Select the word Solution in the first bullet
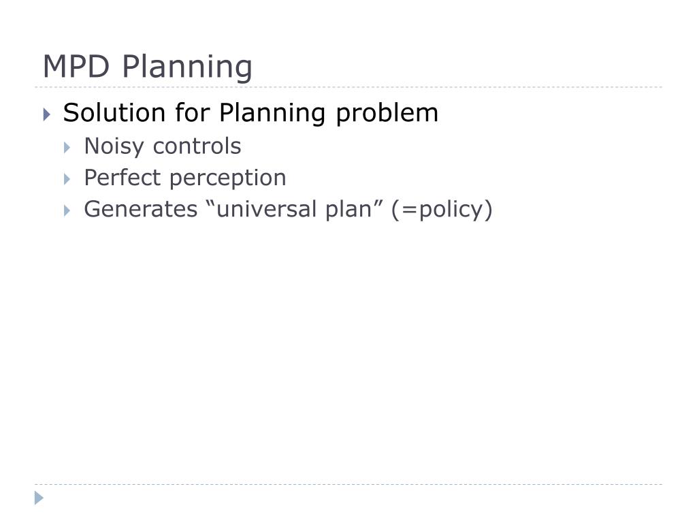697x523 pixels. (114, 112)
